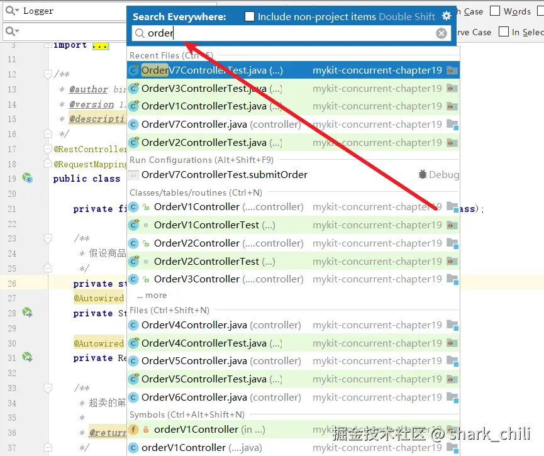Click the Logger find field
This screenshot has width=544, height=456.
point(65,11)
